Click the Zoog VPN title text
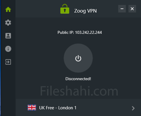This screenshot has height=116, width=141. point(86,11)
